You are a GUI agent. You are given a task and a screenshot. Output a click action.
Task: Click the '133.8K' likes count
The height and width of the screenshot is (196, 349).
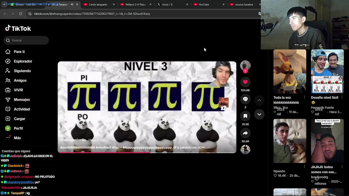click(x=245, y=90)
